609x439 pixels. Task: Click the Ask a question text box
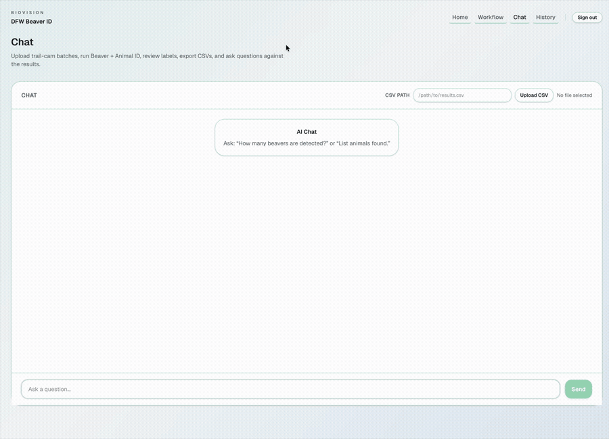290,389
